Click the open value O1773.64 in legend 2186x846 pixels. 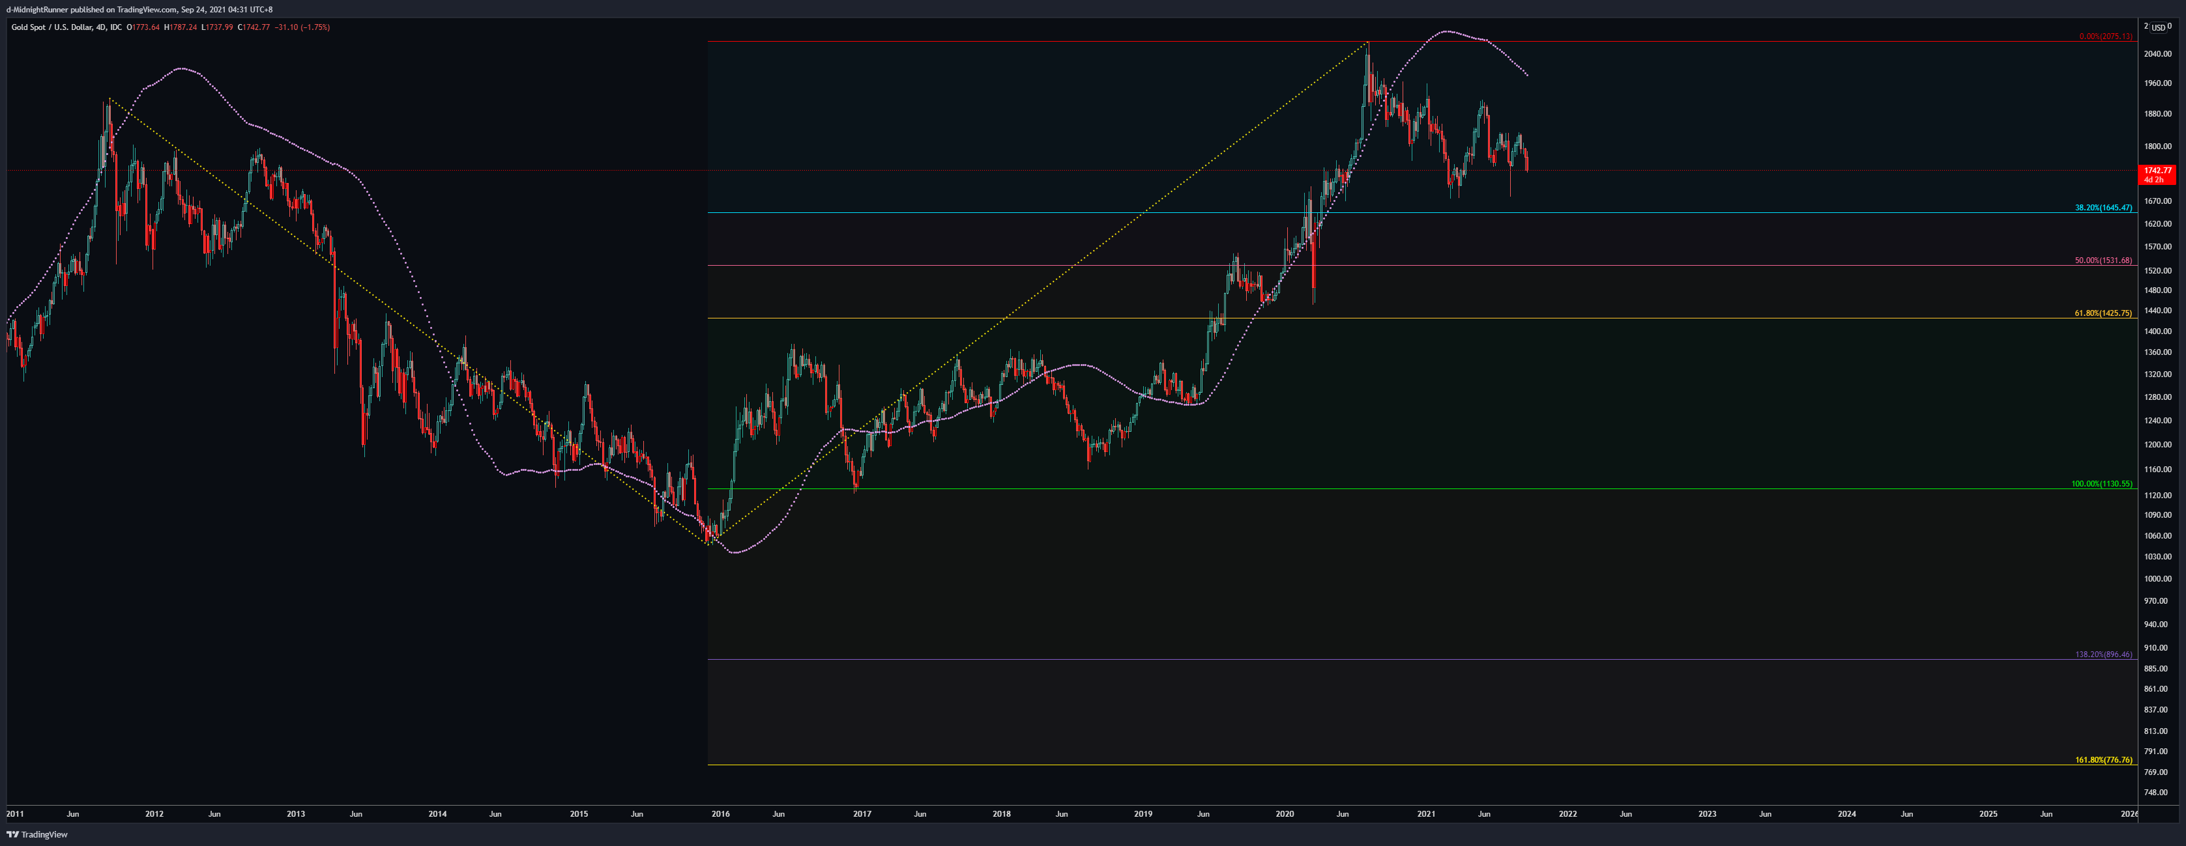(x=143, y=27)
